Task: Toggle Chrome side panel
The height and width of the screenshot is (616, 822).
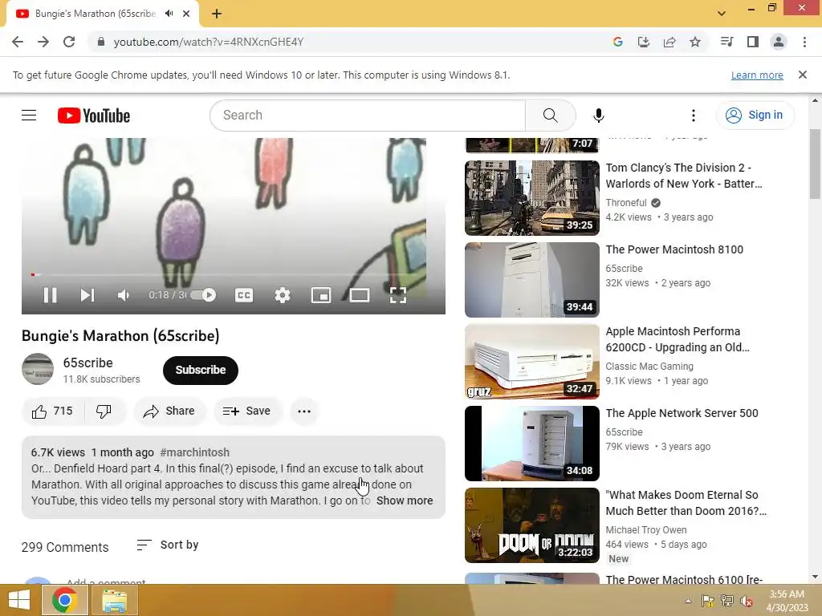Action: [753, 42]
